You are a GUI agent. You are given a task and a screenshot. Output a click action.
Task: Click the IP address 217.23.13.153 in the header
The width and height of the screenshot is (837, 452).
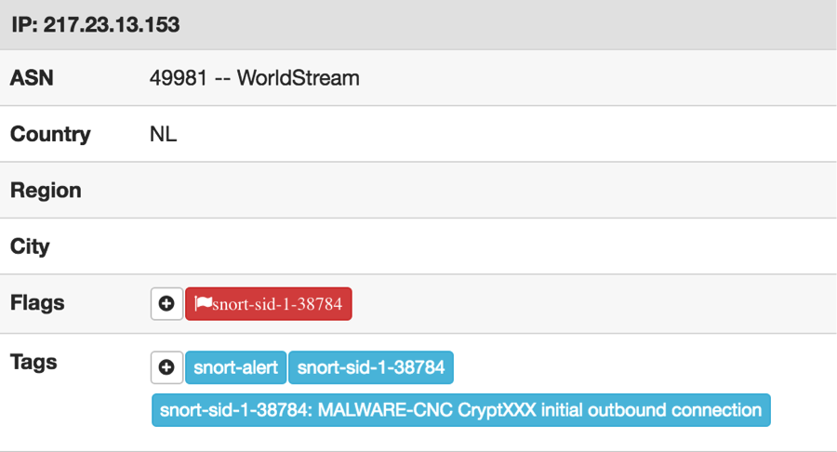tap(112, 25)
